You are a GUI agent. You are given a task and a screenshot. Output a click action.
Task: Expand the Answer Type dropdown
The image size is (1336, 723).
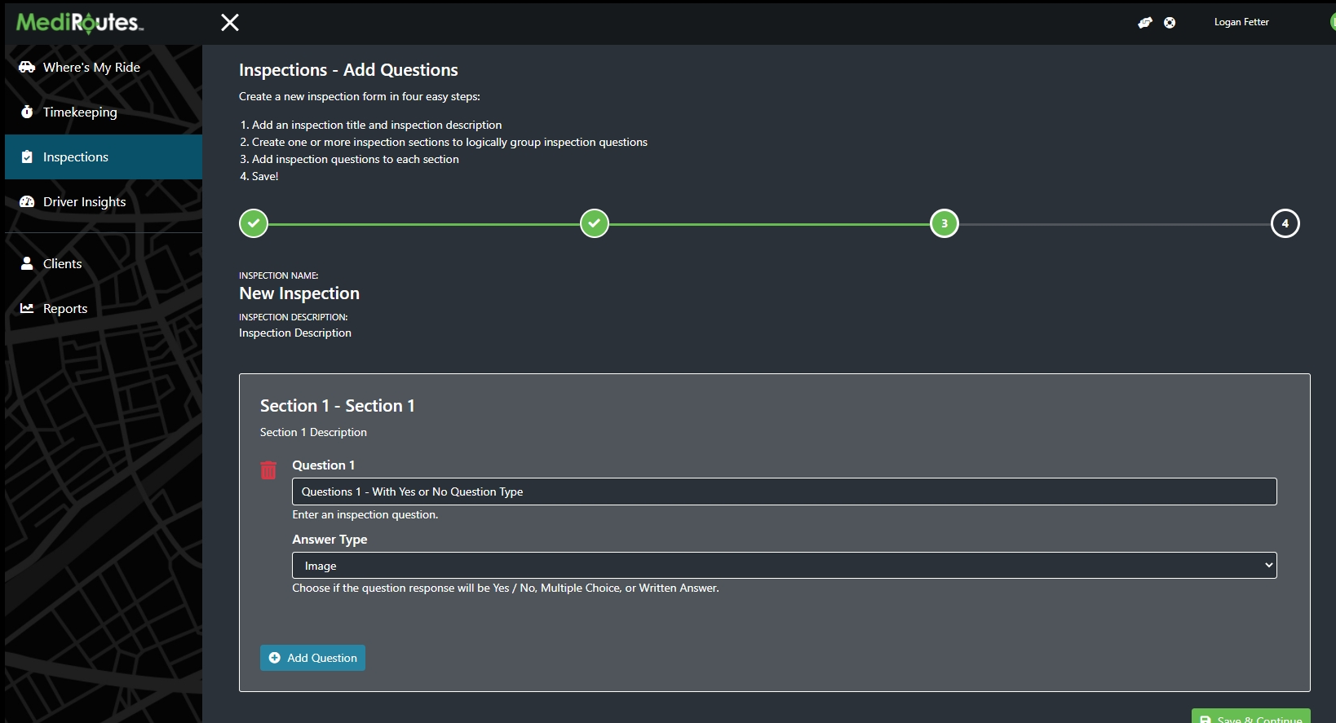(784, 566)
